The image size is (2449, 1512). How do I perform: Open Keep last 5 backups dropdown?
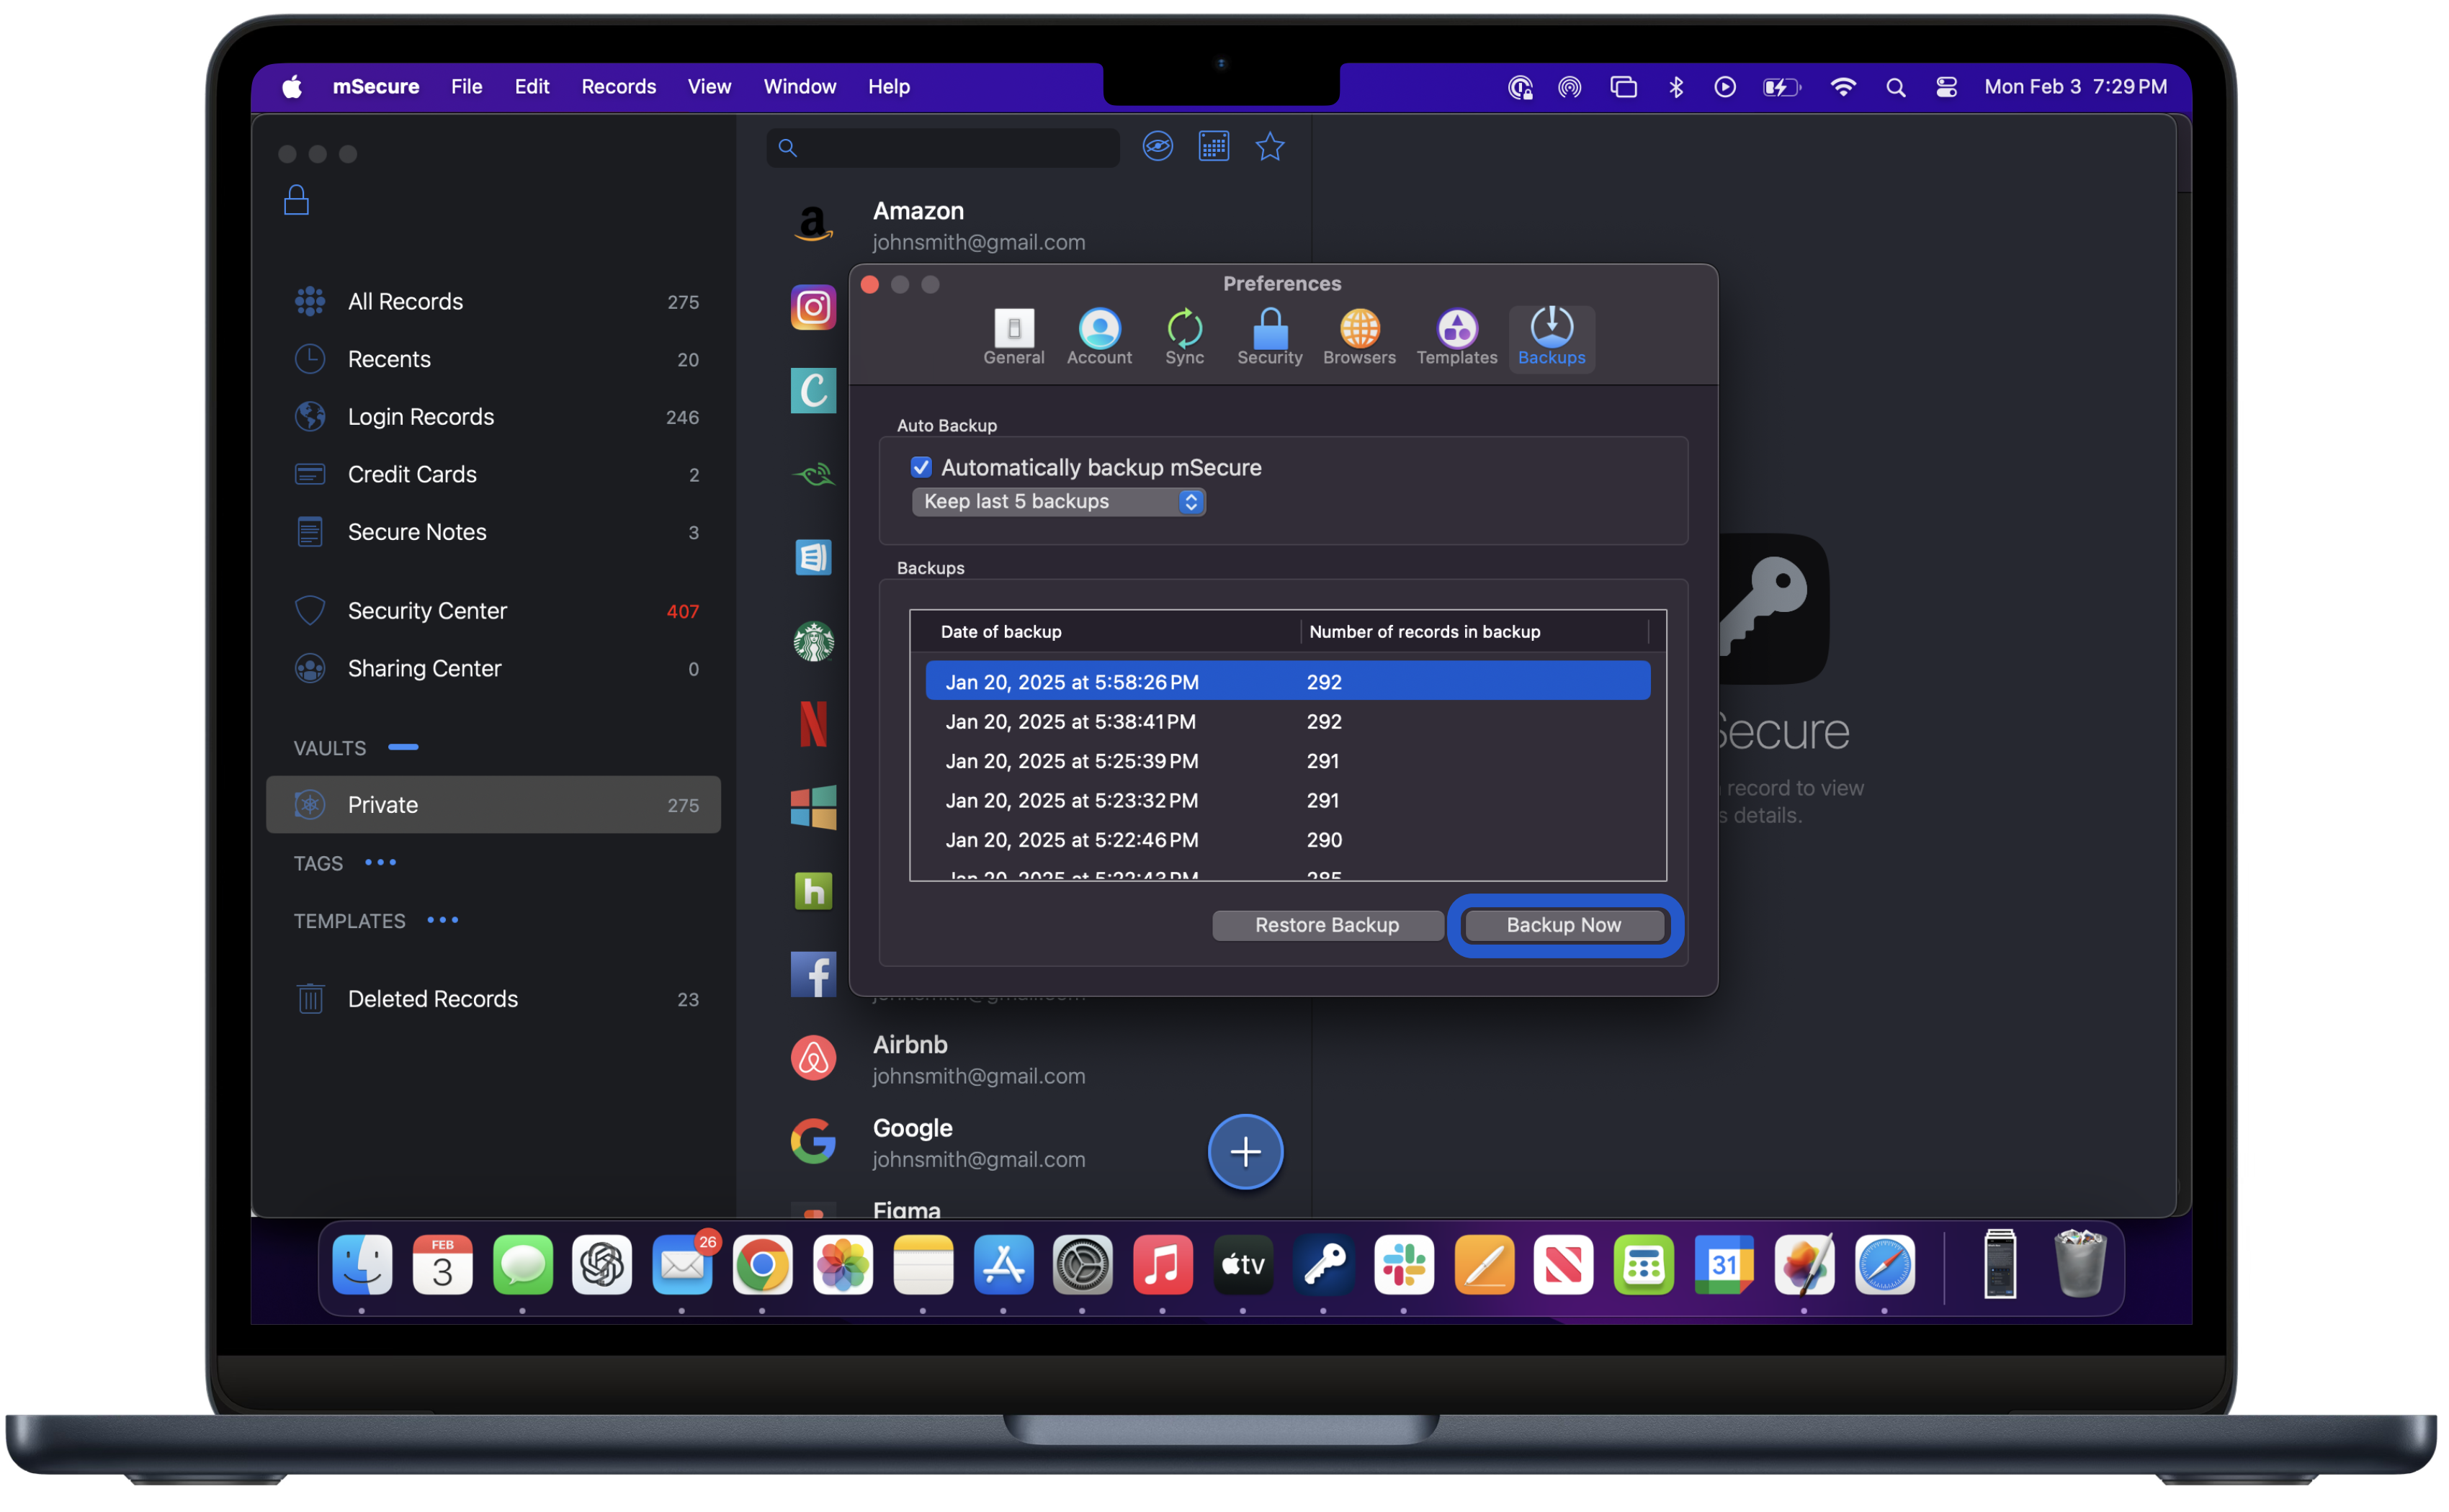point(1058,502)
